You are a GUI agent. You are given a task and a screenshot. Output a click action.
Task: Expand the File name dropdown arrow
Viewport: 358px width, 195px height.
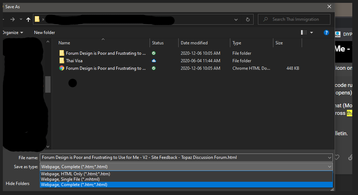pos(329,157)
